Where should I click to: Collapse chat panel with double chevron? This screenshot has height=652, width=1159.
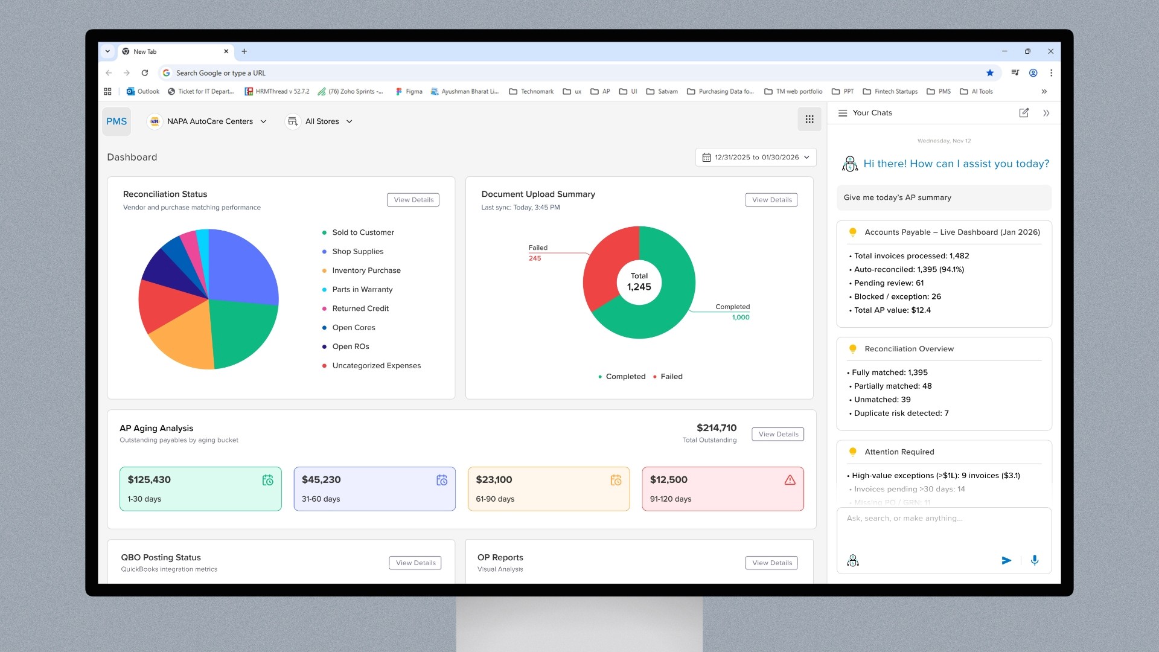(x=1046, y=113)
